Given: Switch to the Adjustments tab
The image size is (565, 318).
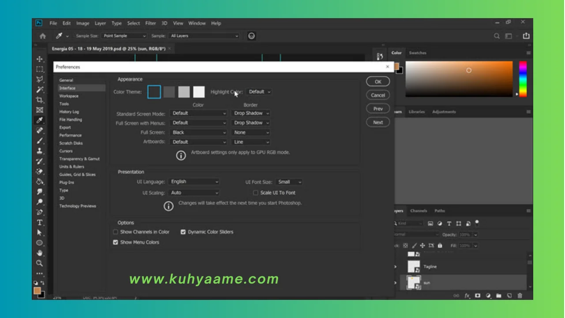Looking at the screenshot, I should coord(444,112).
